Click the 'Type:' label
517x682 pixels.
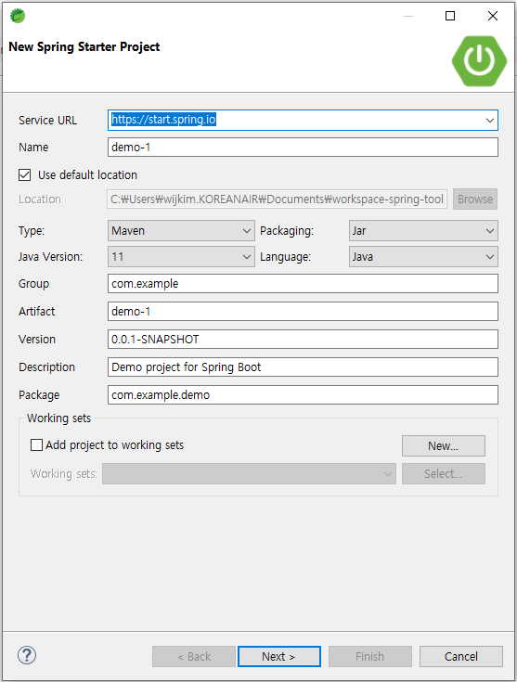(x=32, y=231)
